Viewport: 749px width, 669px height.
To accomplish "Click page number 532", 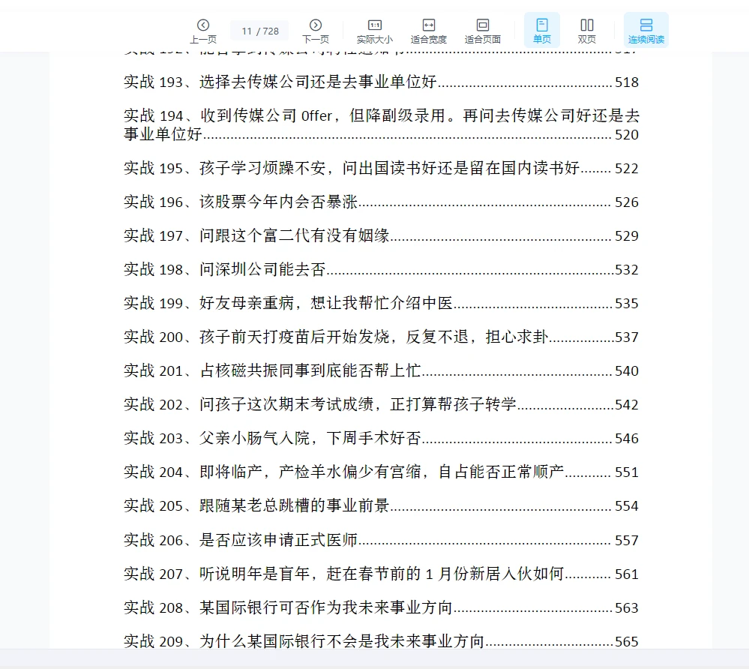I will 627,269.
